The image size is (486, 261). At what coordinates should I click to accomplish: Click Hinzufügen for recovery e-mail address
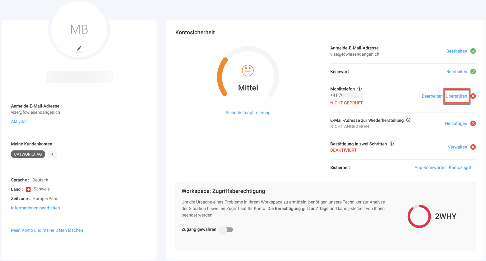click(456, 123)
